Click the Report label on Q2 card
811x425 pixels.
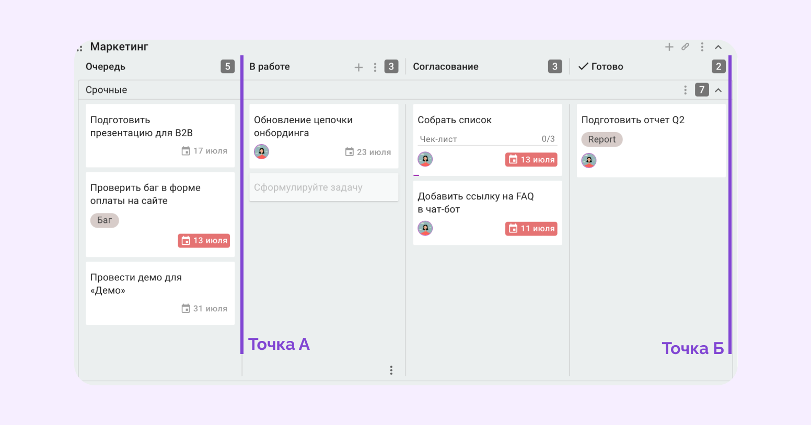pyautogui.click(x=602, y=139)
